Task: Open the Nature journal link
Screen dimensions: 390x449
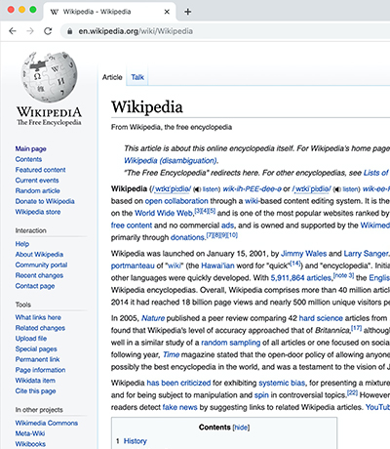Action: point(153,318)
